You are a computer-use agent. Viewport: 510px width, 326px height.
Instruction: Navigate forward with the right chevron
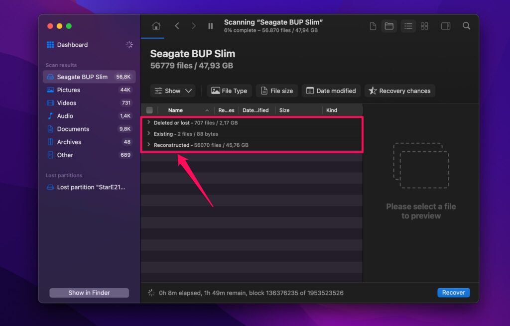click(x=194, y=26)
